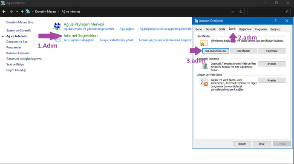
Task: Select the İçerik tab
Action: point(232,29)
